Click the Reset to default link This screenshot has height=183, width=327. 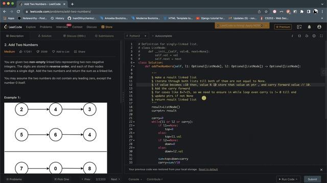click(208, 169)
